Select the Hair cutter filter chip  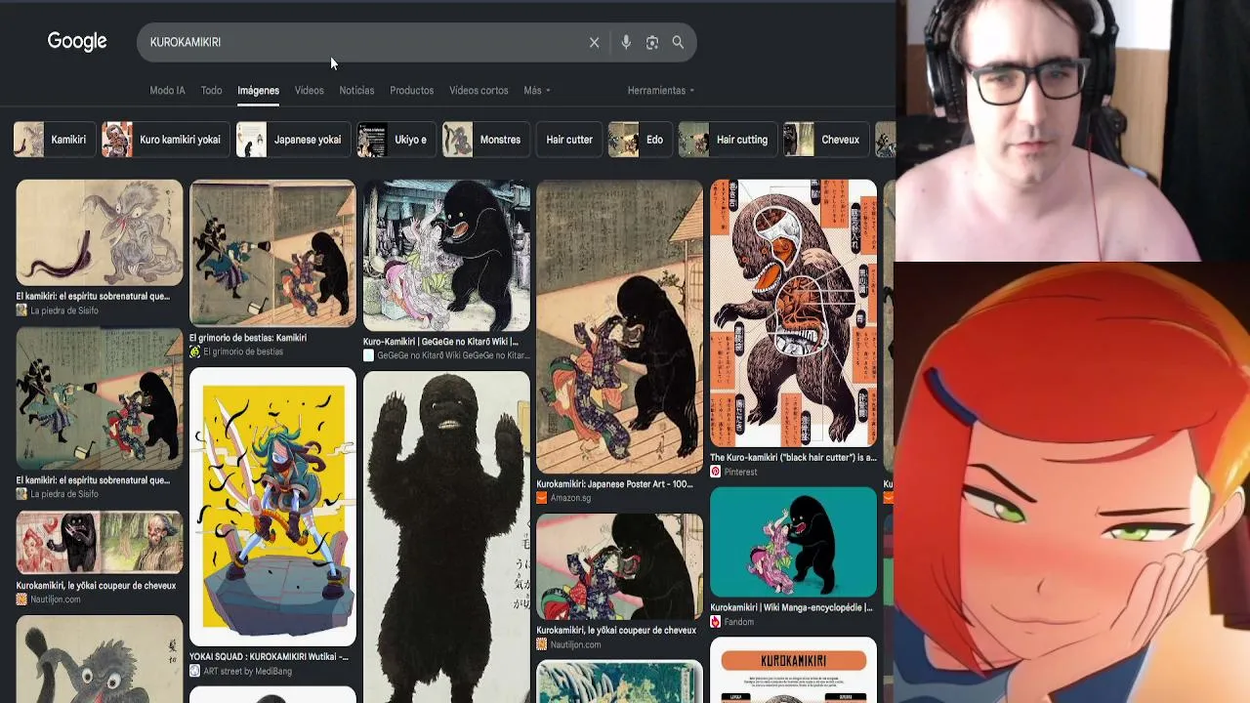click(569, 140)
